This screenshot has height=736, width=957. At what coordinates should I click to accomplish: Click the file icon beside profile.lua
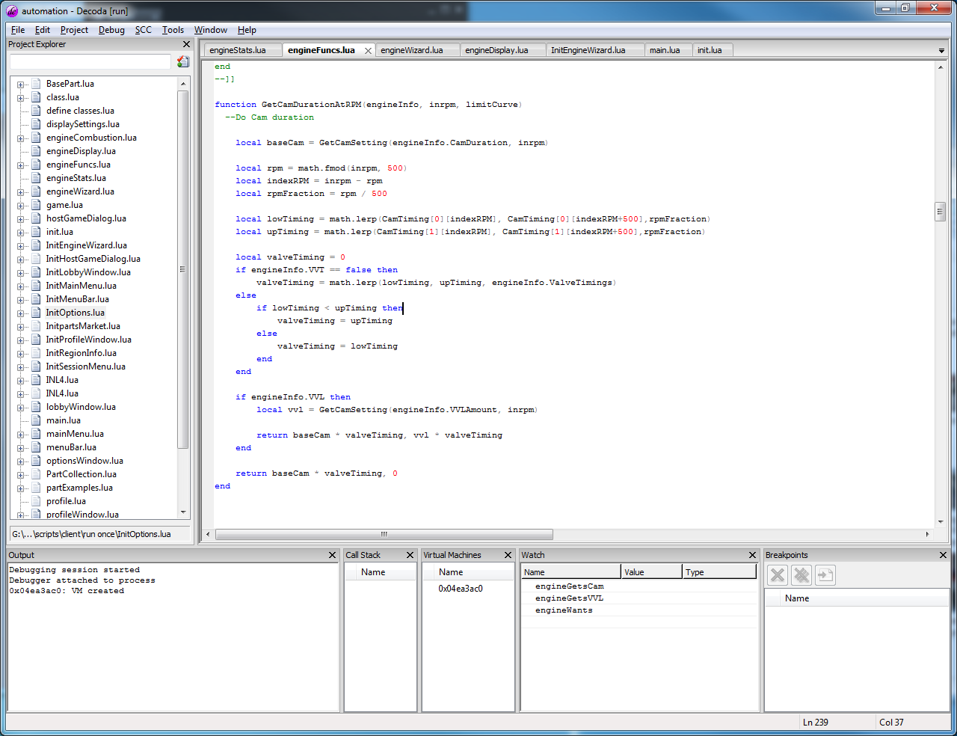[36, 501]
